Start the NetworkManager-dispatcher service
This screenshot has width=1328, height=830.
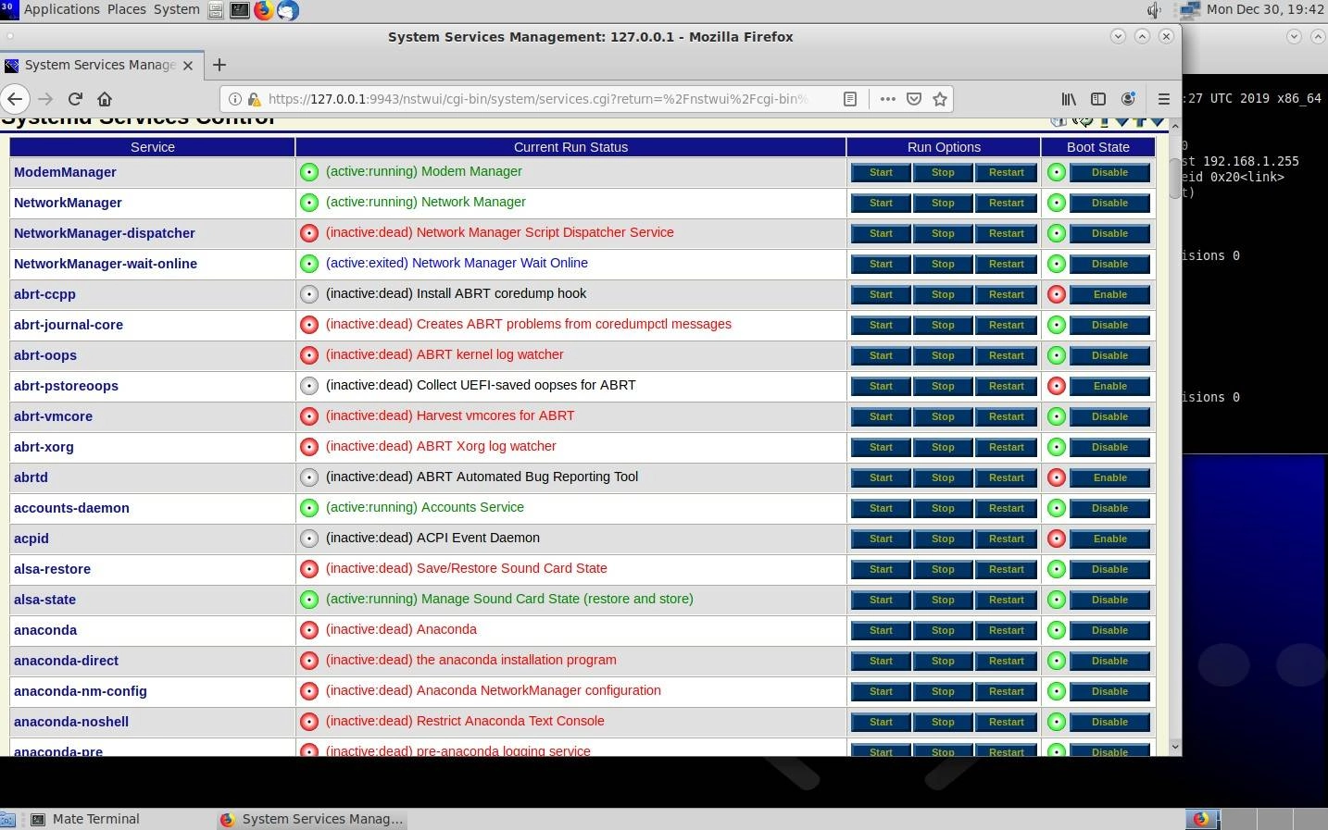[881, 233]
